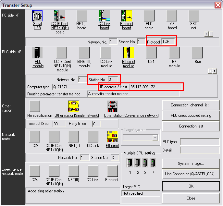The image size is (223, 206).
Task: Select the Serial USB PC side interface icon
Action: coord(37,16)
